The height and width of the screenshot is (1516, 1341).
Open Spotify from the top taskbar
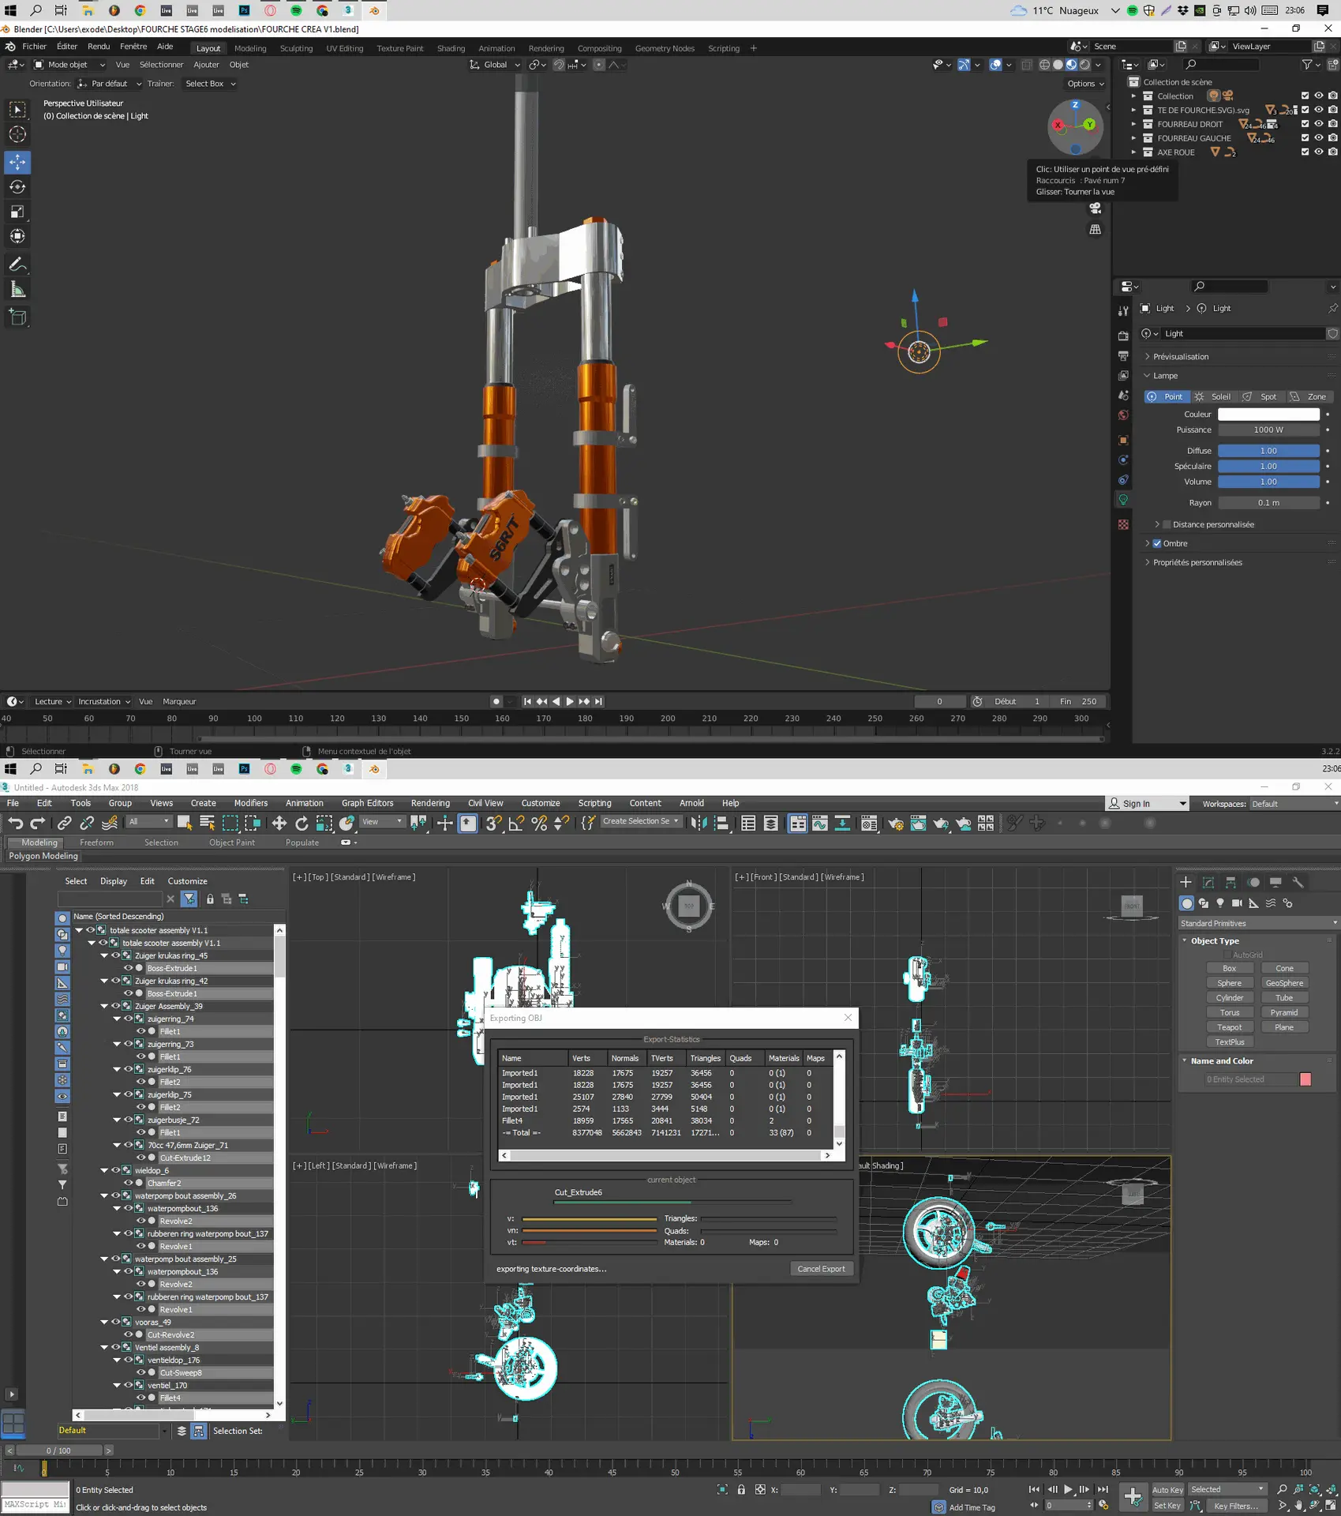(296, 10)
